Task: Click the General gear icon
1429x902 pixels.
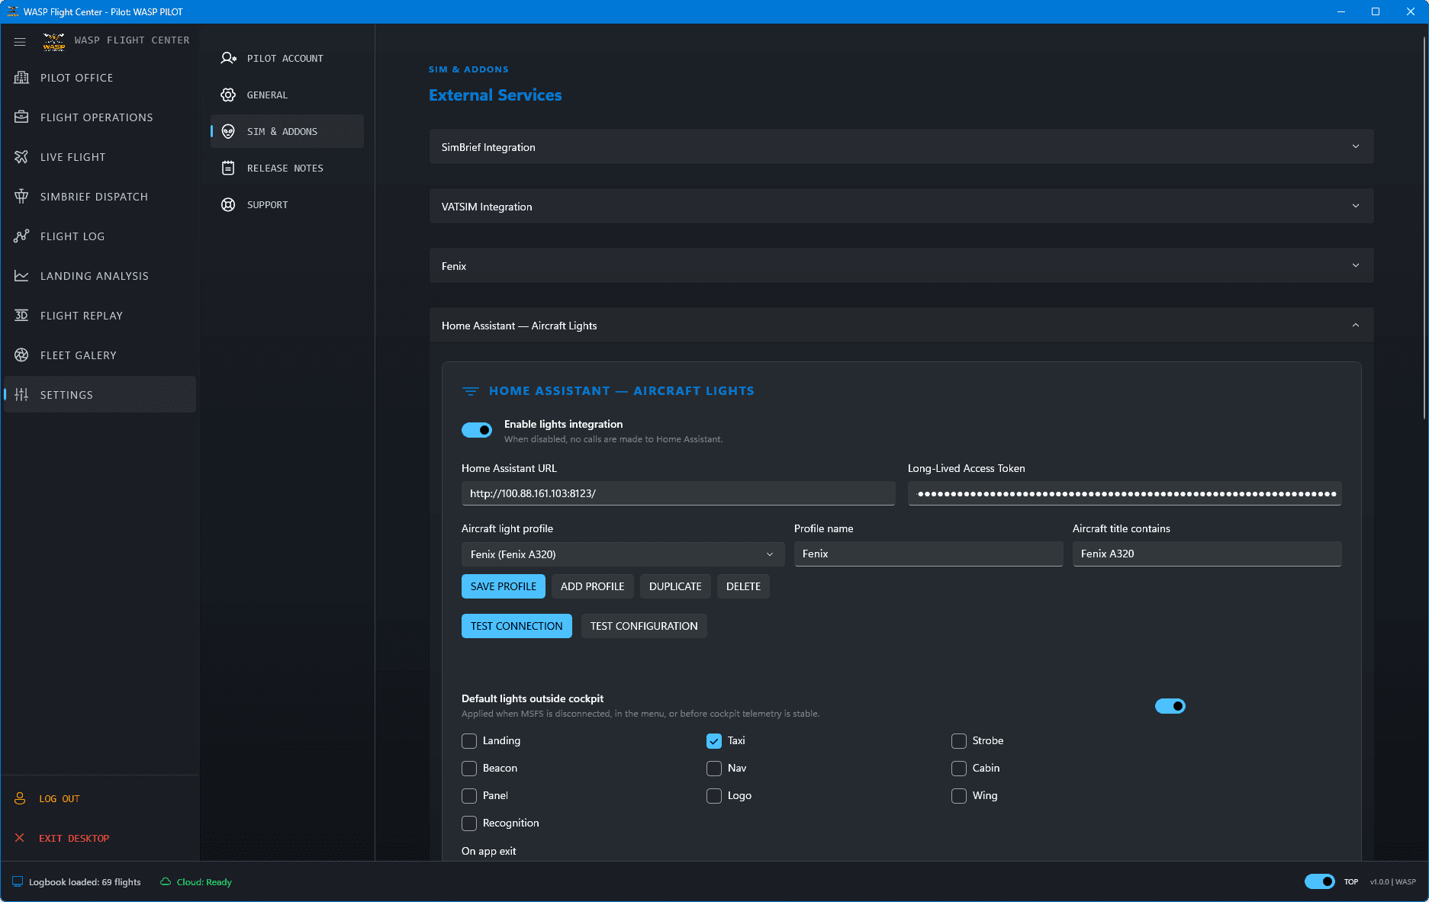Action: [x=228, y=95]
